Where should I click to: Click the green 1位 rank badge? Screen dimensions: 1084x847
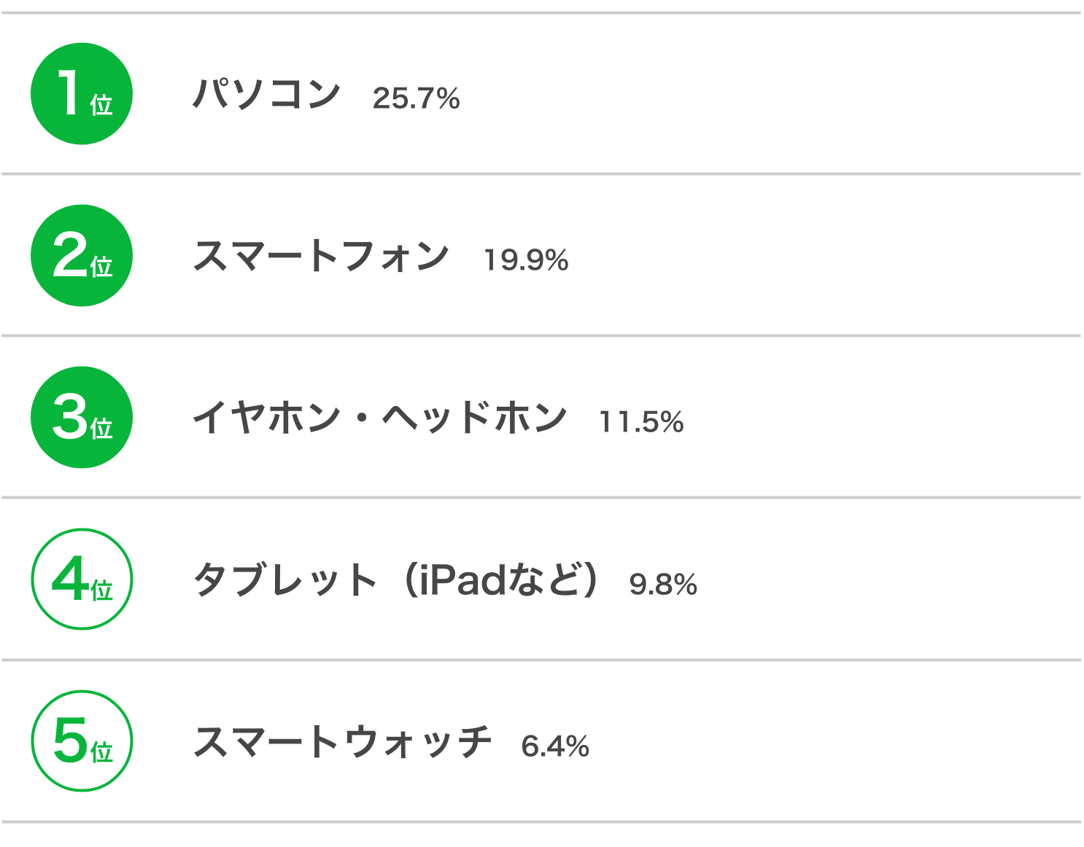pyautogui.click(x=82, y=94)
